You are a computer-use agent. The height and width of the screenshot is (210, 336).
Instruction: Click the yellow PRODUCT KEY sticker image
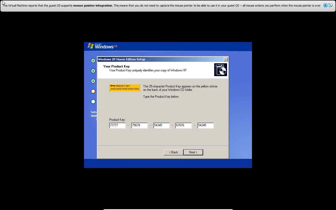[x=125, y=88]
